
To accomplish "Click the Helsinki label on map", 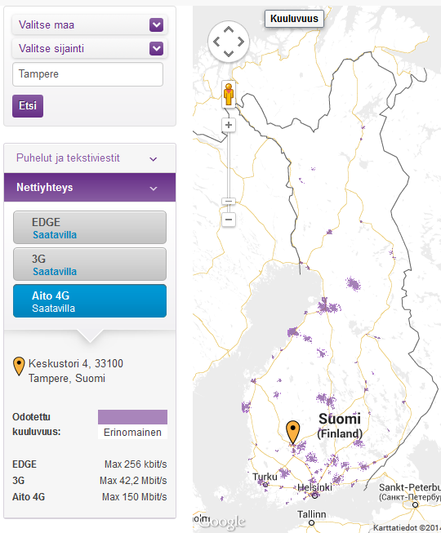I will coord(314,487).
